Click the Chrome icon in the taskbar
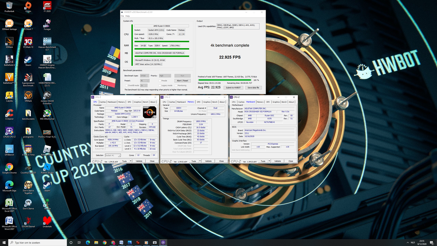 (104, 243)
